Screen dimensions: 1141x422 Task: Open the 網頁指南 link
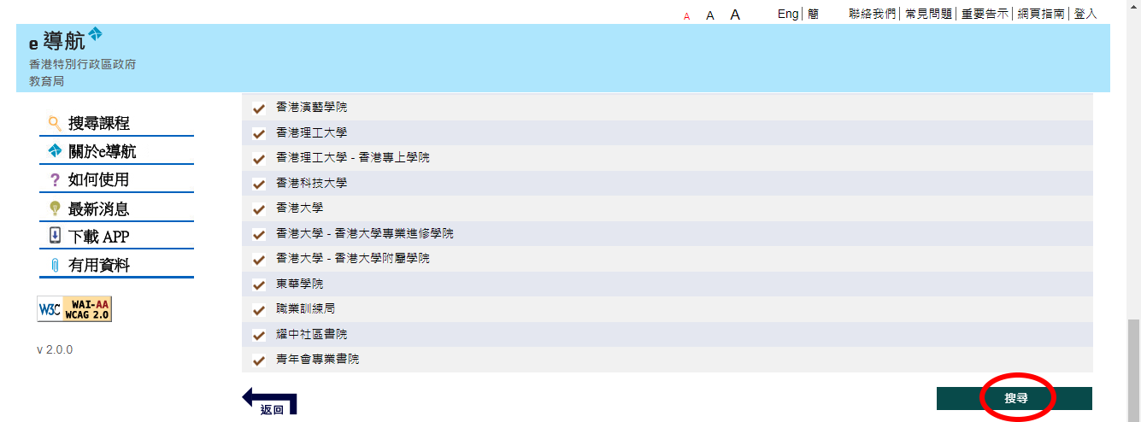pyautogui.click(x=1041, y=14)
